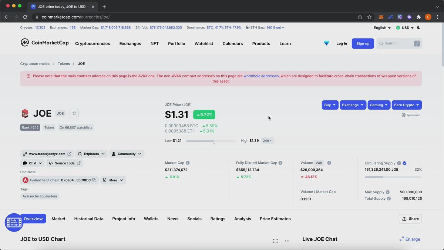Viewport: 444px width, 250px height.
Task: Open the Exchange dropdown button
Action: tap(353, 105)
